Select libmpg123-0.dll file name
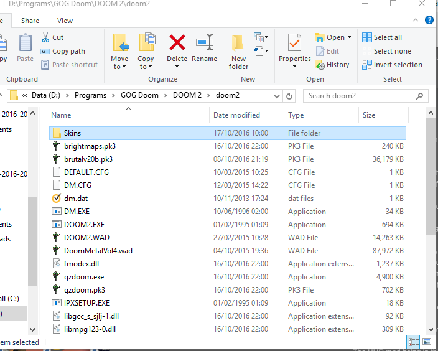Image resolution: width=438 pixels, height=351 pixels. pos(90,329)
